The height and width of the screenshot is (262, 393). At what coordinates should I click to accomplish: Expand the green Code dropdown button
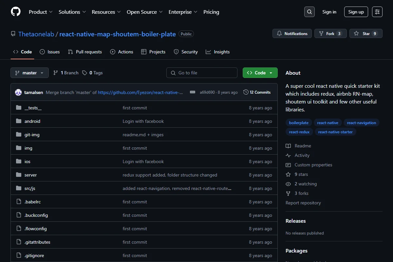click(260, 73)
